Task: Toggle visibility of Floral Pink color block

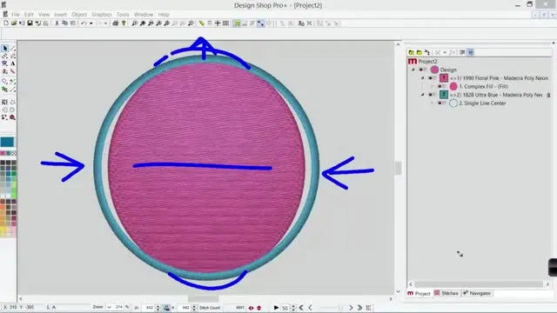Action: 430,78
